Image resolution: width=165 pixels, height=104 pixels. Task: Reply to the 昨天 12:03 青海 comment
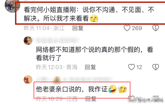[x=90, y=67]
